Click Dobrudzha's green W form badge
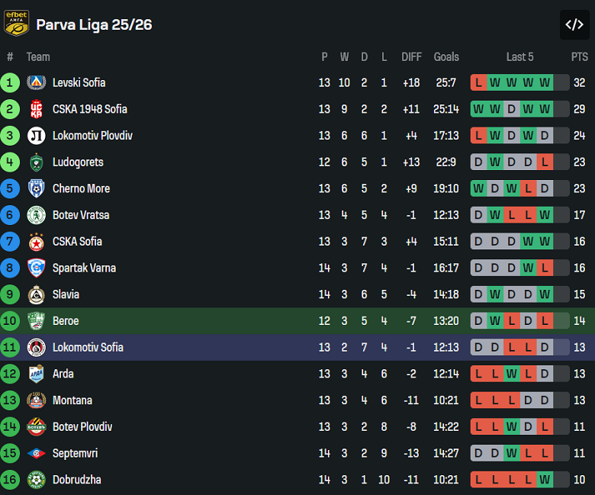 click(544, 480)
